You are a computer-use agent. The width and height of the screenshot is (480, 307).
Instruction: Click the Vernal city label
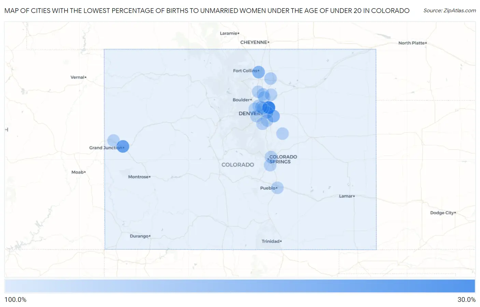click(x=78, y=77)
